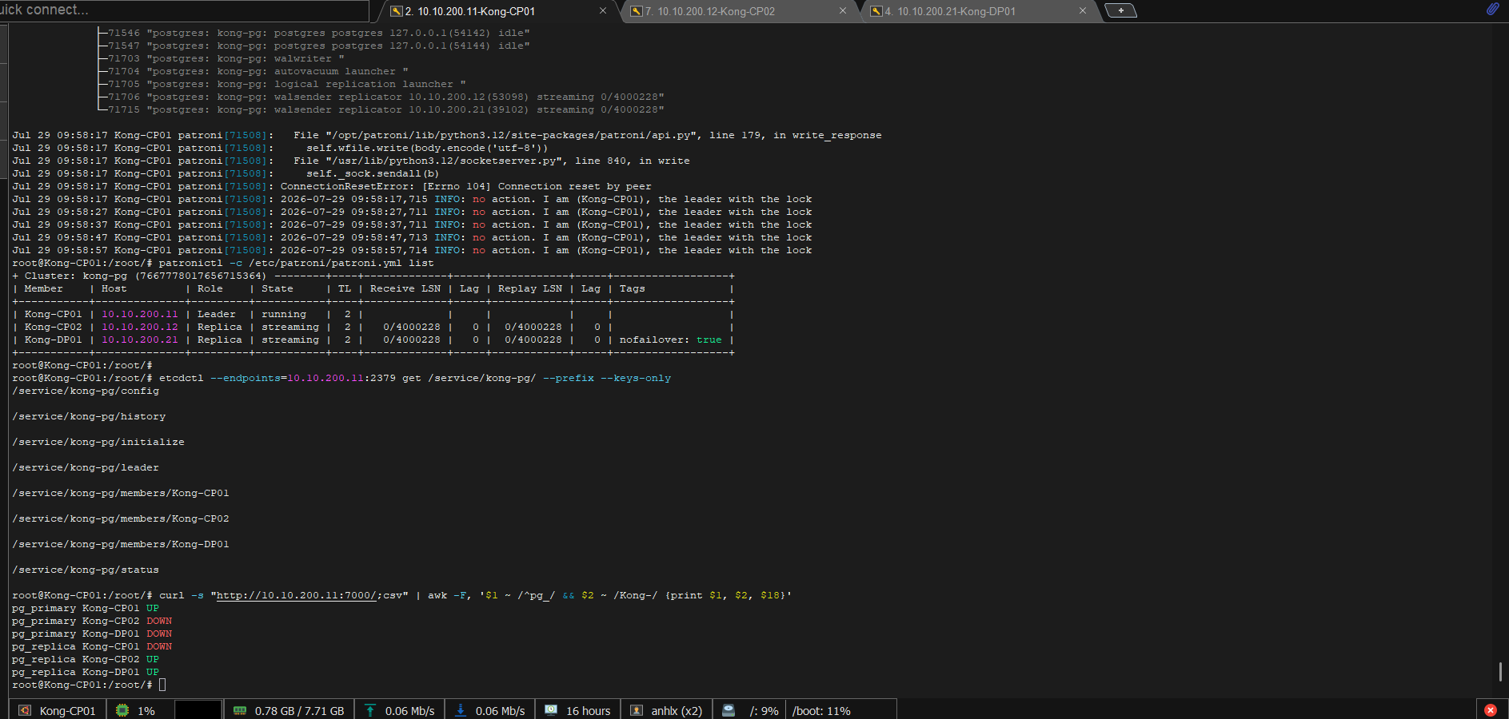Click 'Leader' role of Kong-CP01

[x=217, y=314]
